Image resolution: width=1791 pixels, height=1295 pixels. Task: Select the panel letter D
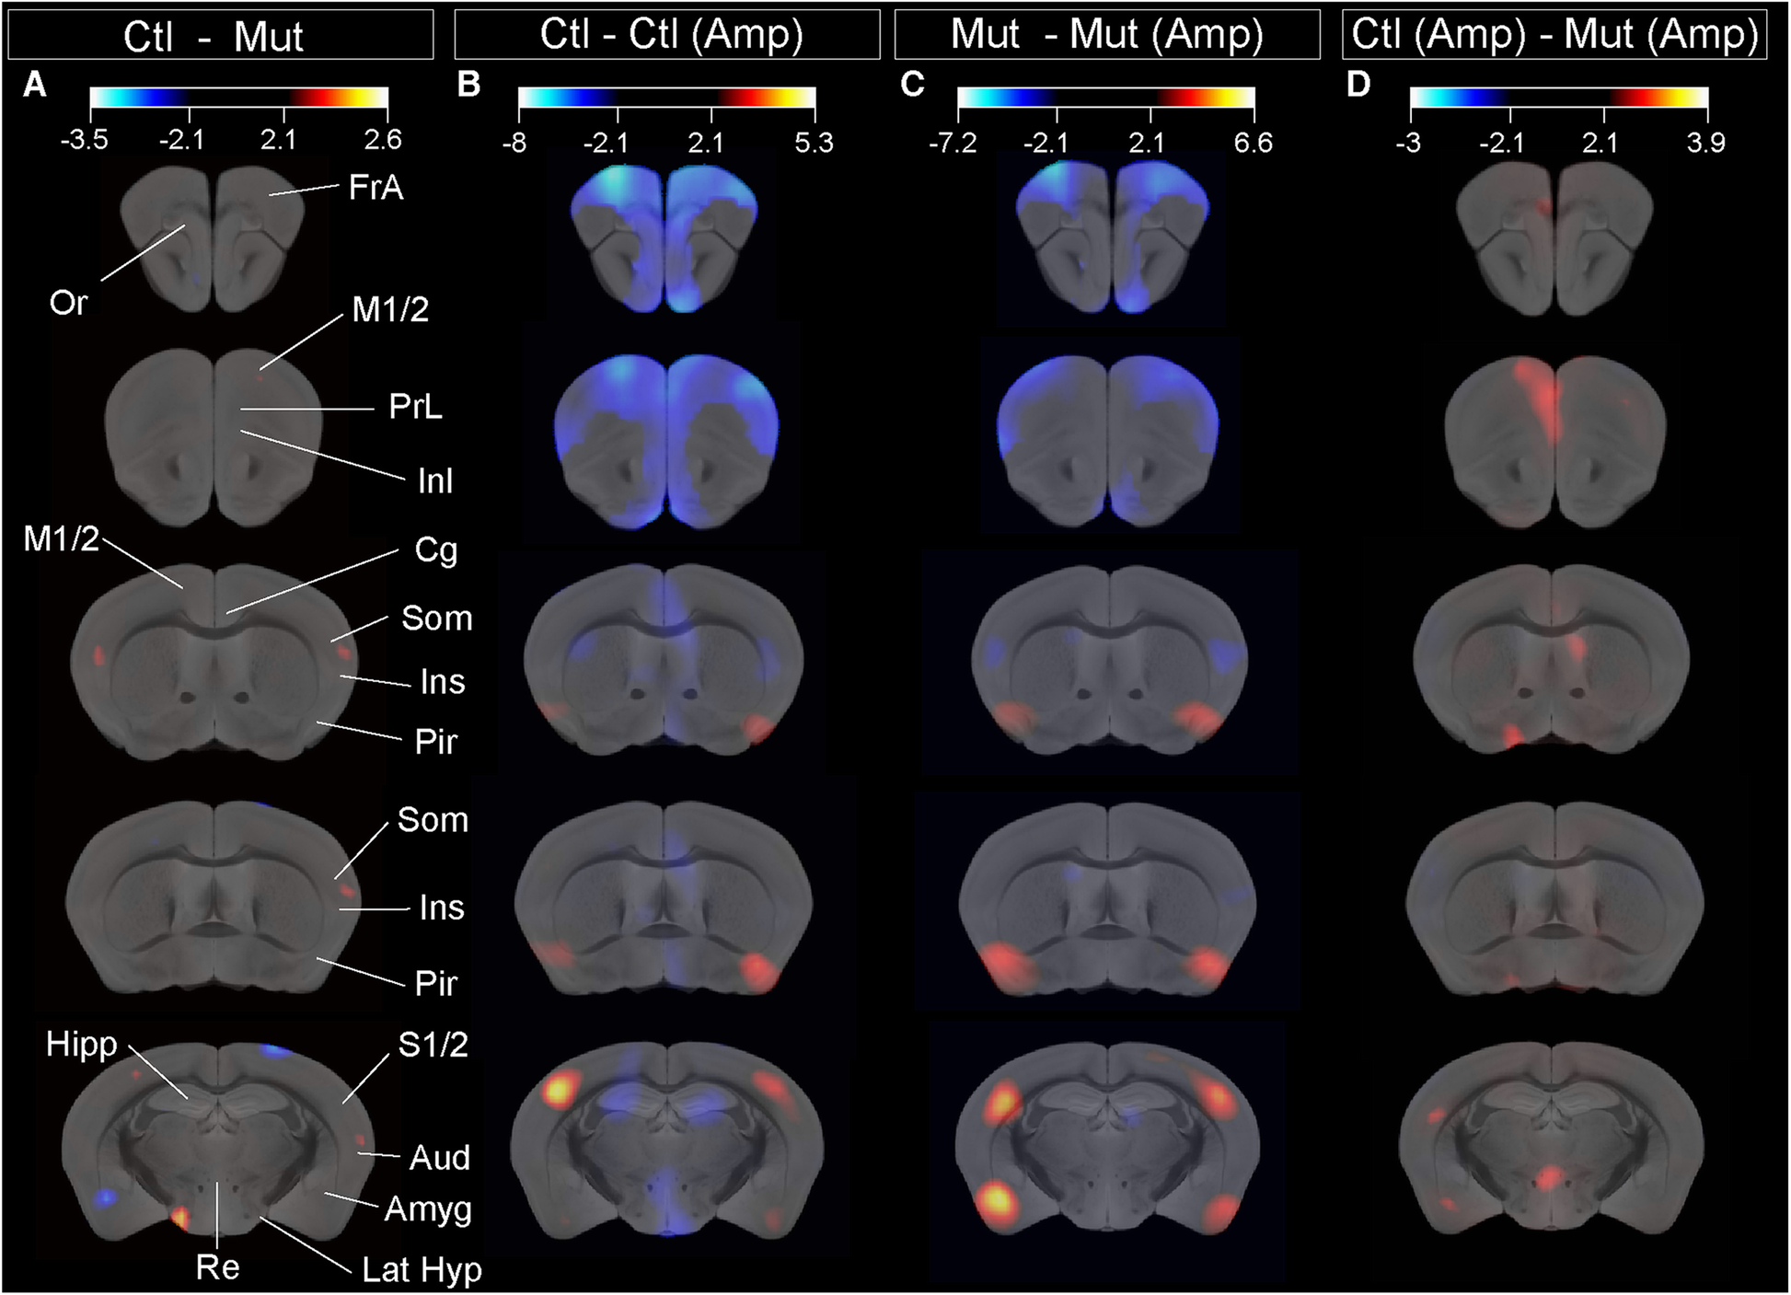pyautogui.click(x=1358, y=85)
